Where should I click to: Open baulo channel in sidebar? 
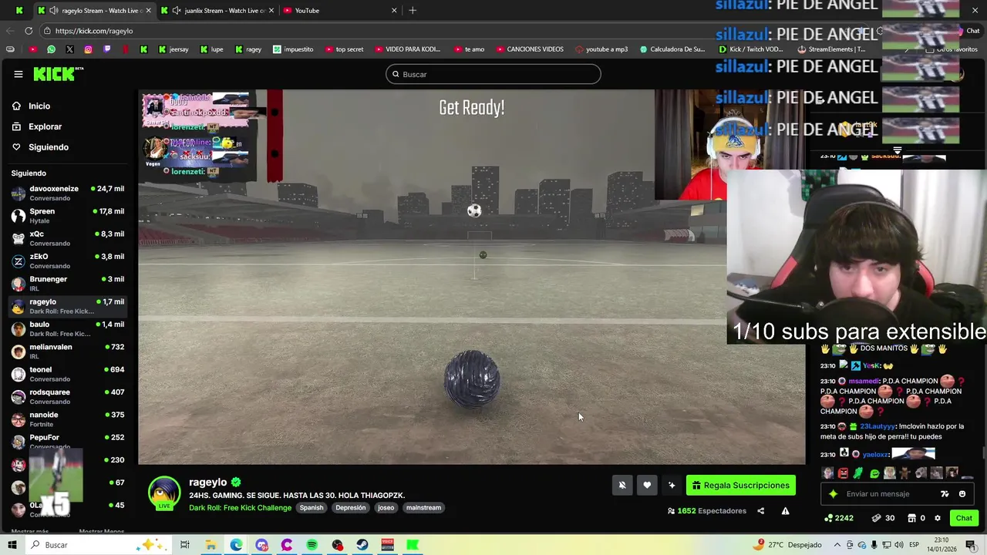click(68, 328)
